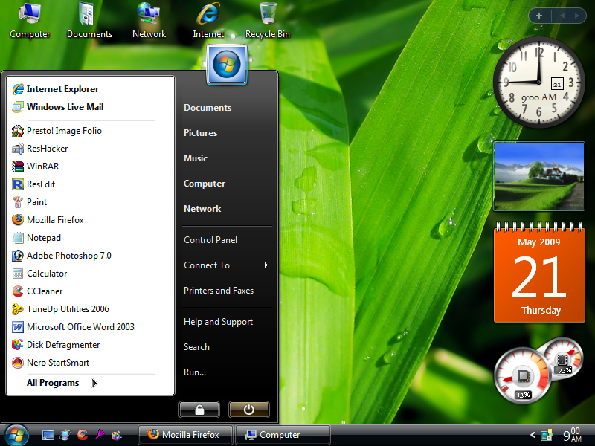595x446 pixels.
Task: Switch to Computer taskbar window button
Action: (283, 435)
